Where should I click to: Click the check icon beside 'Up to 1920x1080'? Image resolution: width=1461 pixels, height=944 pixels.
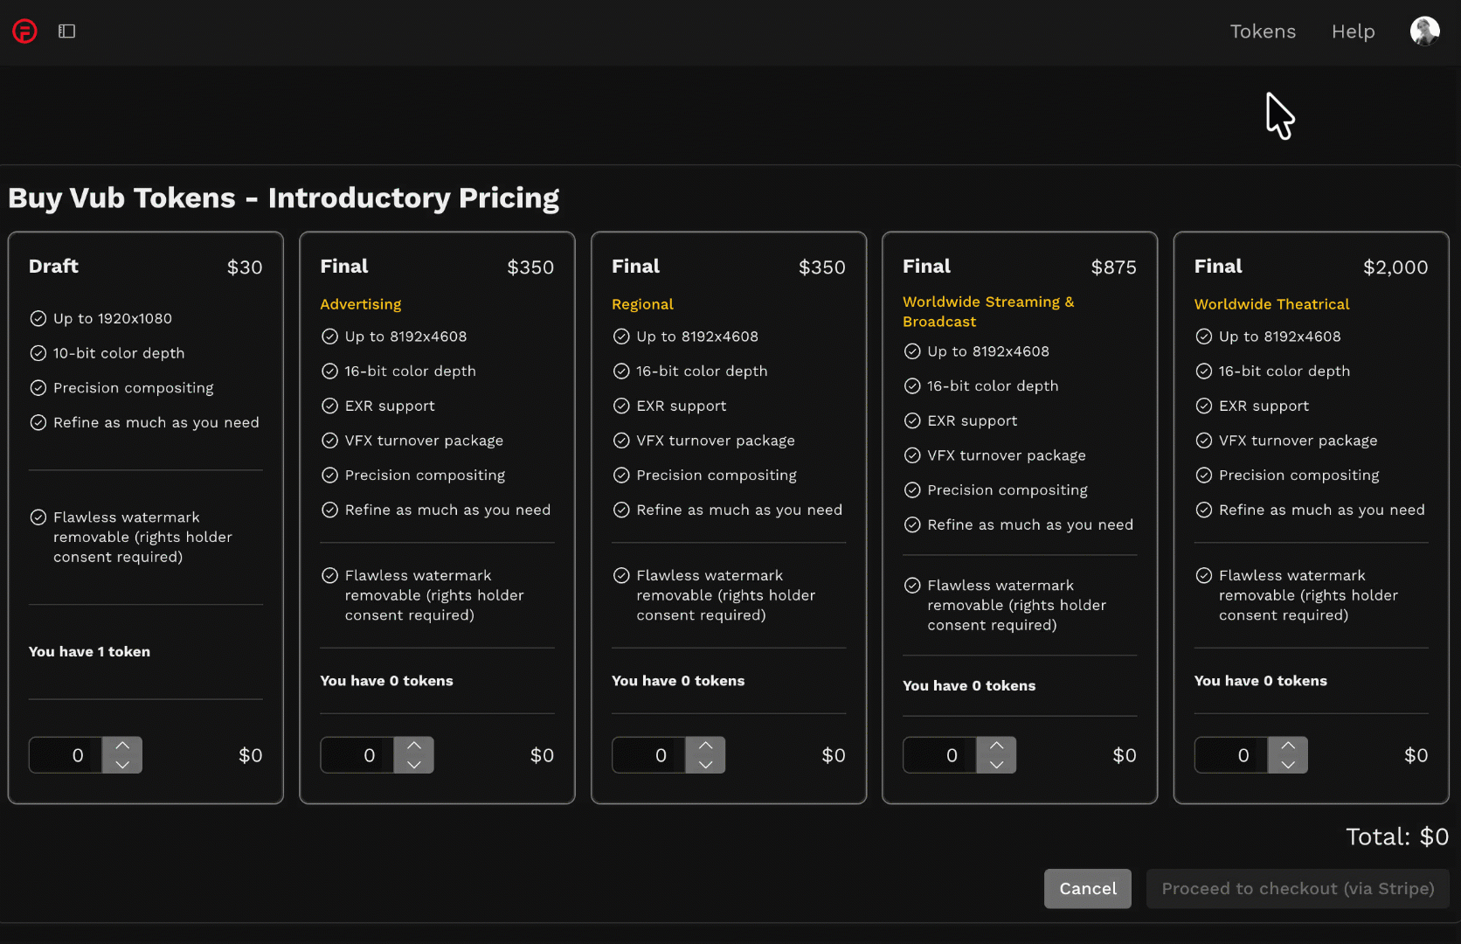[x=38, y=318]
